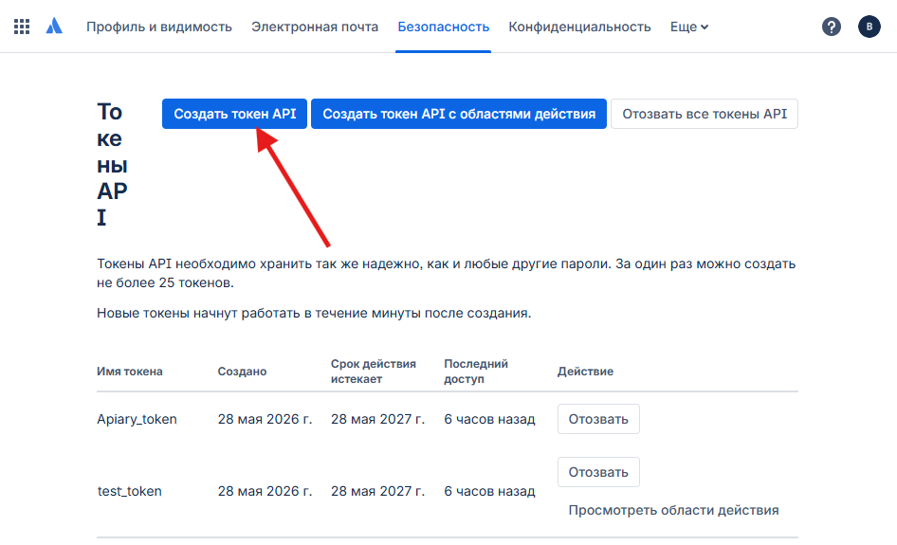Click the Токены API page heading

(112, 164)
